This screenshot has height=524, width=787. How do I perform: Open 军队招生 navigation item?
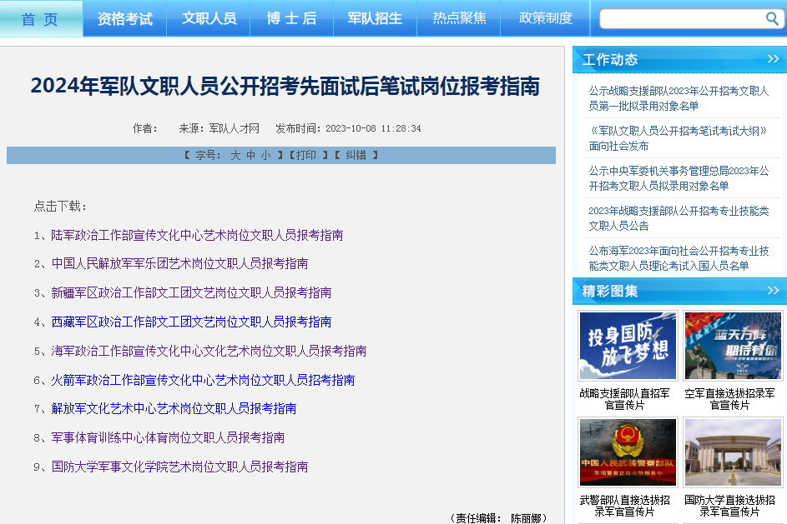click(x=375, y=18)
